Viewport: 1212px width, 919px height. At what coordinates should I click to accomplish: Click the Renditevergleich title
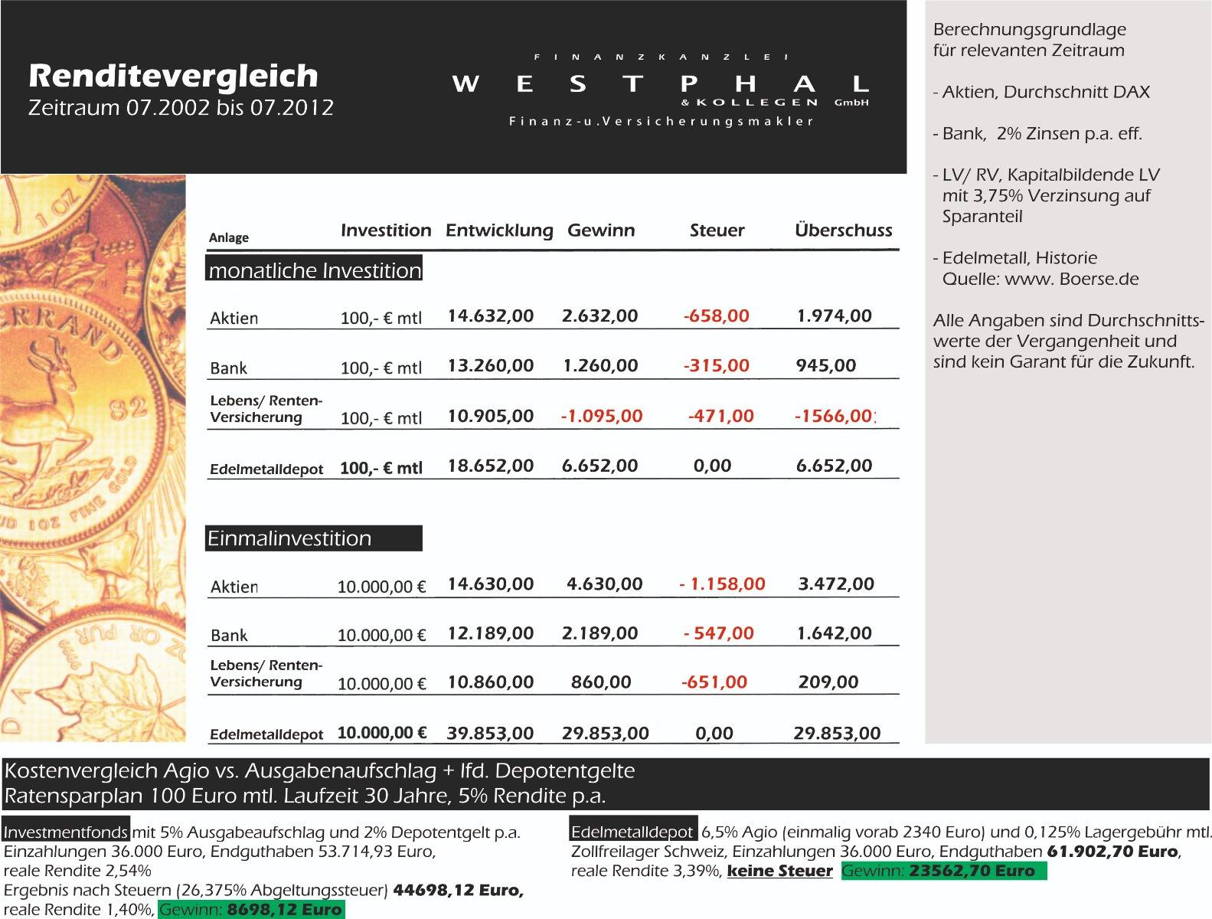[173, 76]
